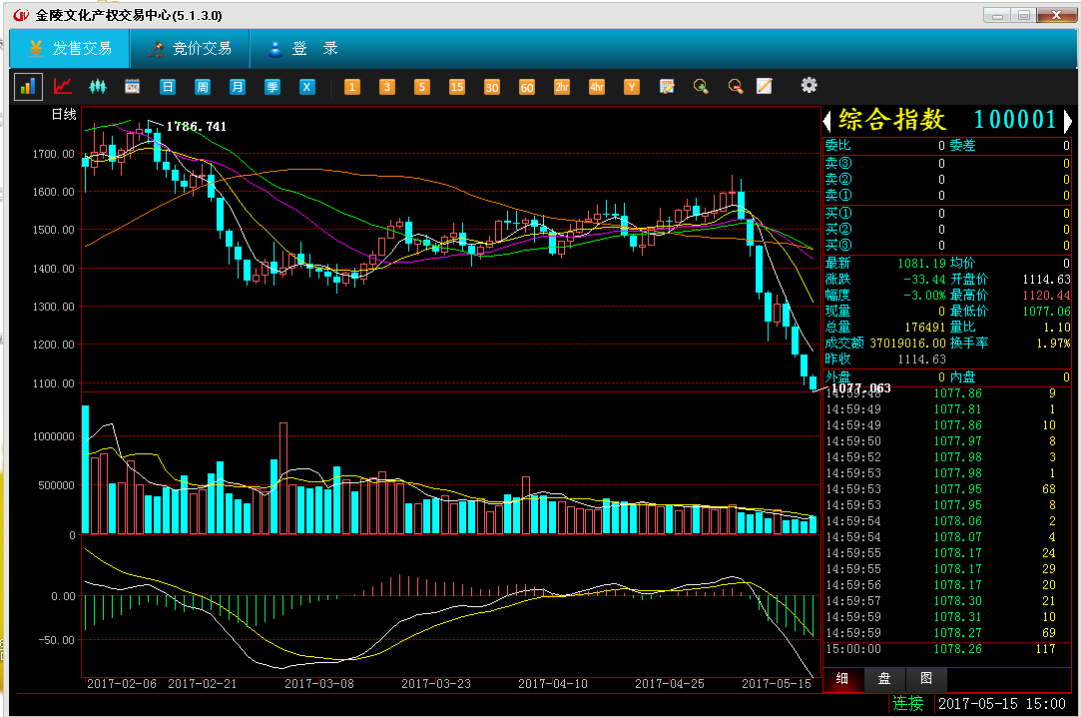
Task: Set 3-minute interval
Action: (x=386, y=86)
